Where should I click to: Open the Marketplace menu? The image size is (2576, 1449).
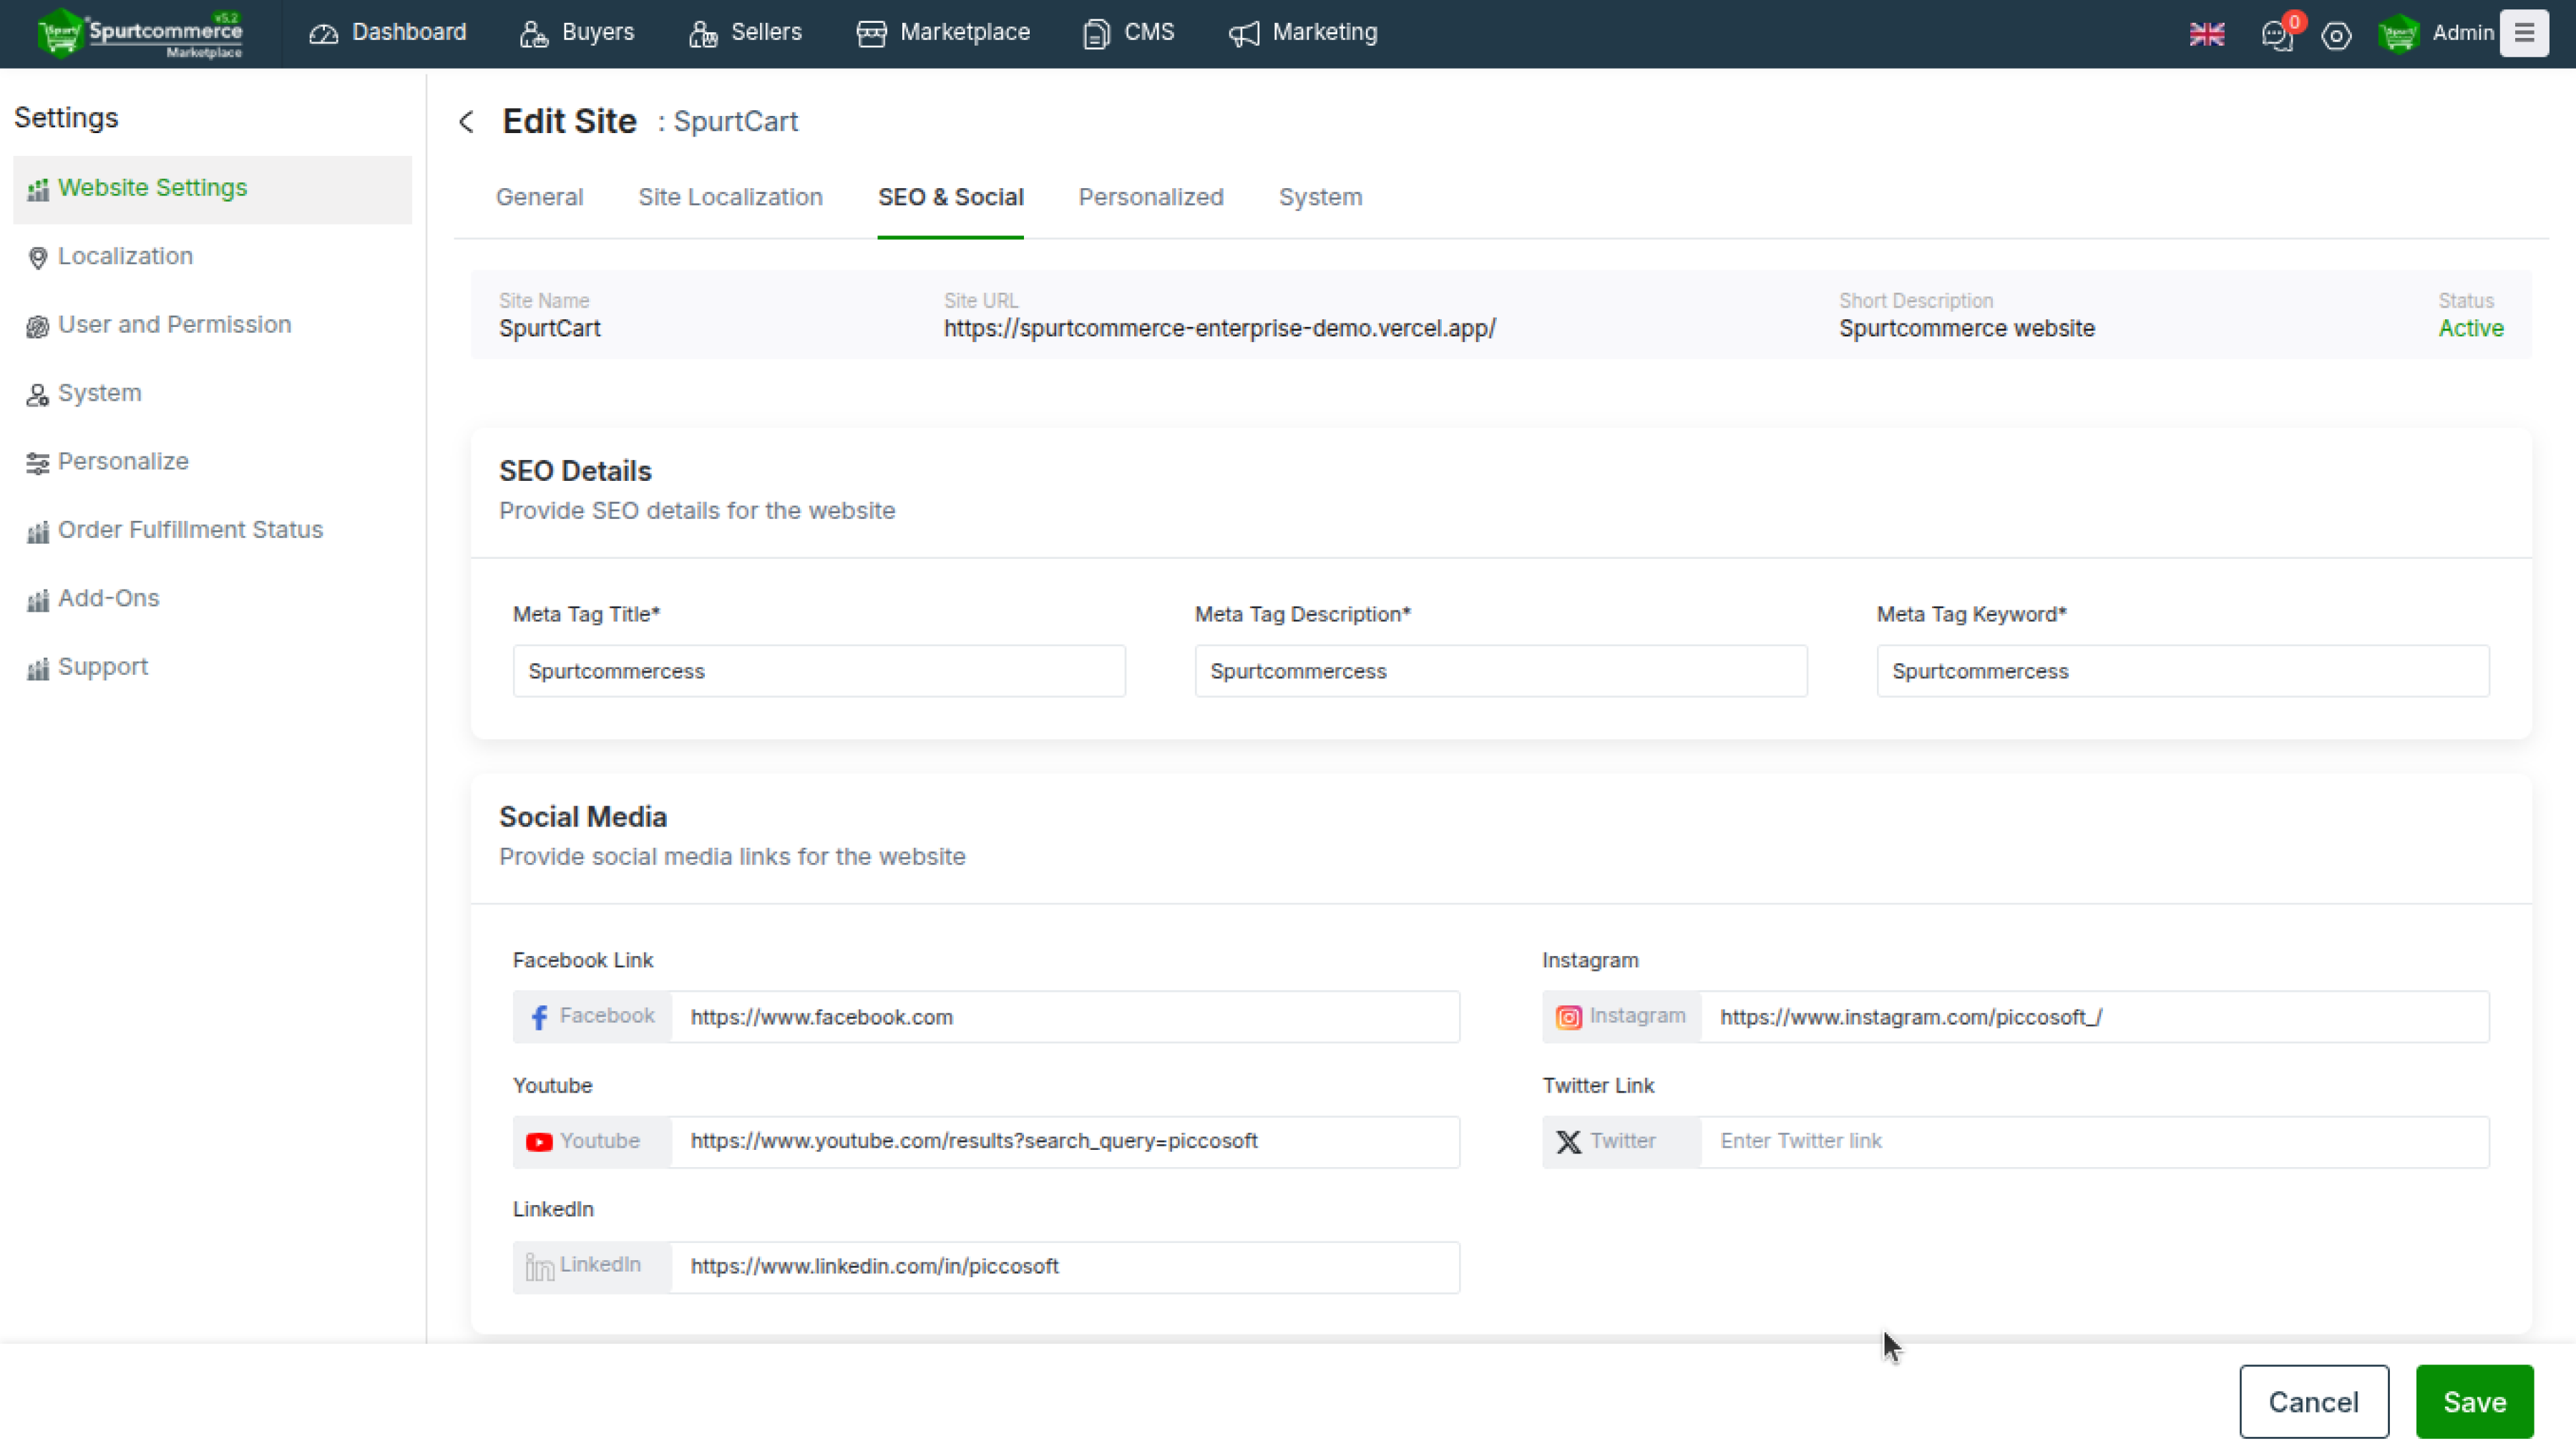pos(943,33)
